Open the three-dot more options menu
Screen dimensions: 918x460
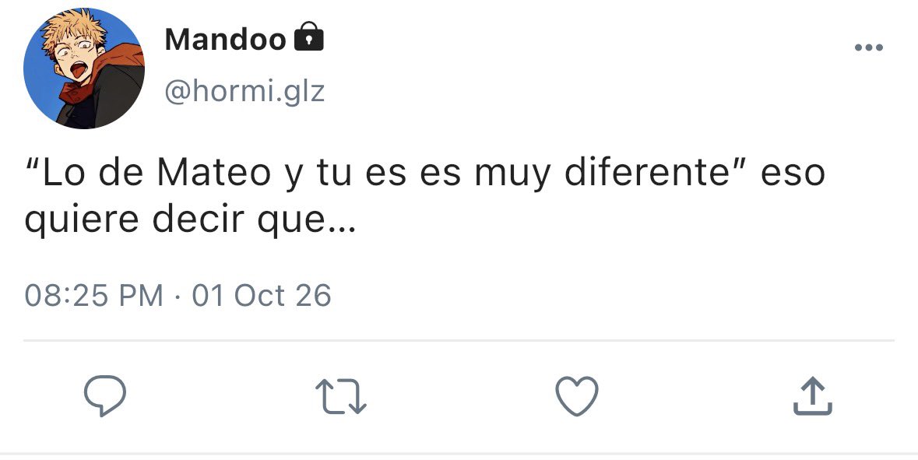869,48
